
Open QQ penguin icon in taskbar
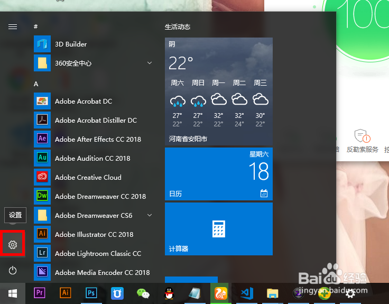[169, 293]
